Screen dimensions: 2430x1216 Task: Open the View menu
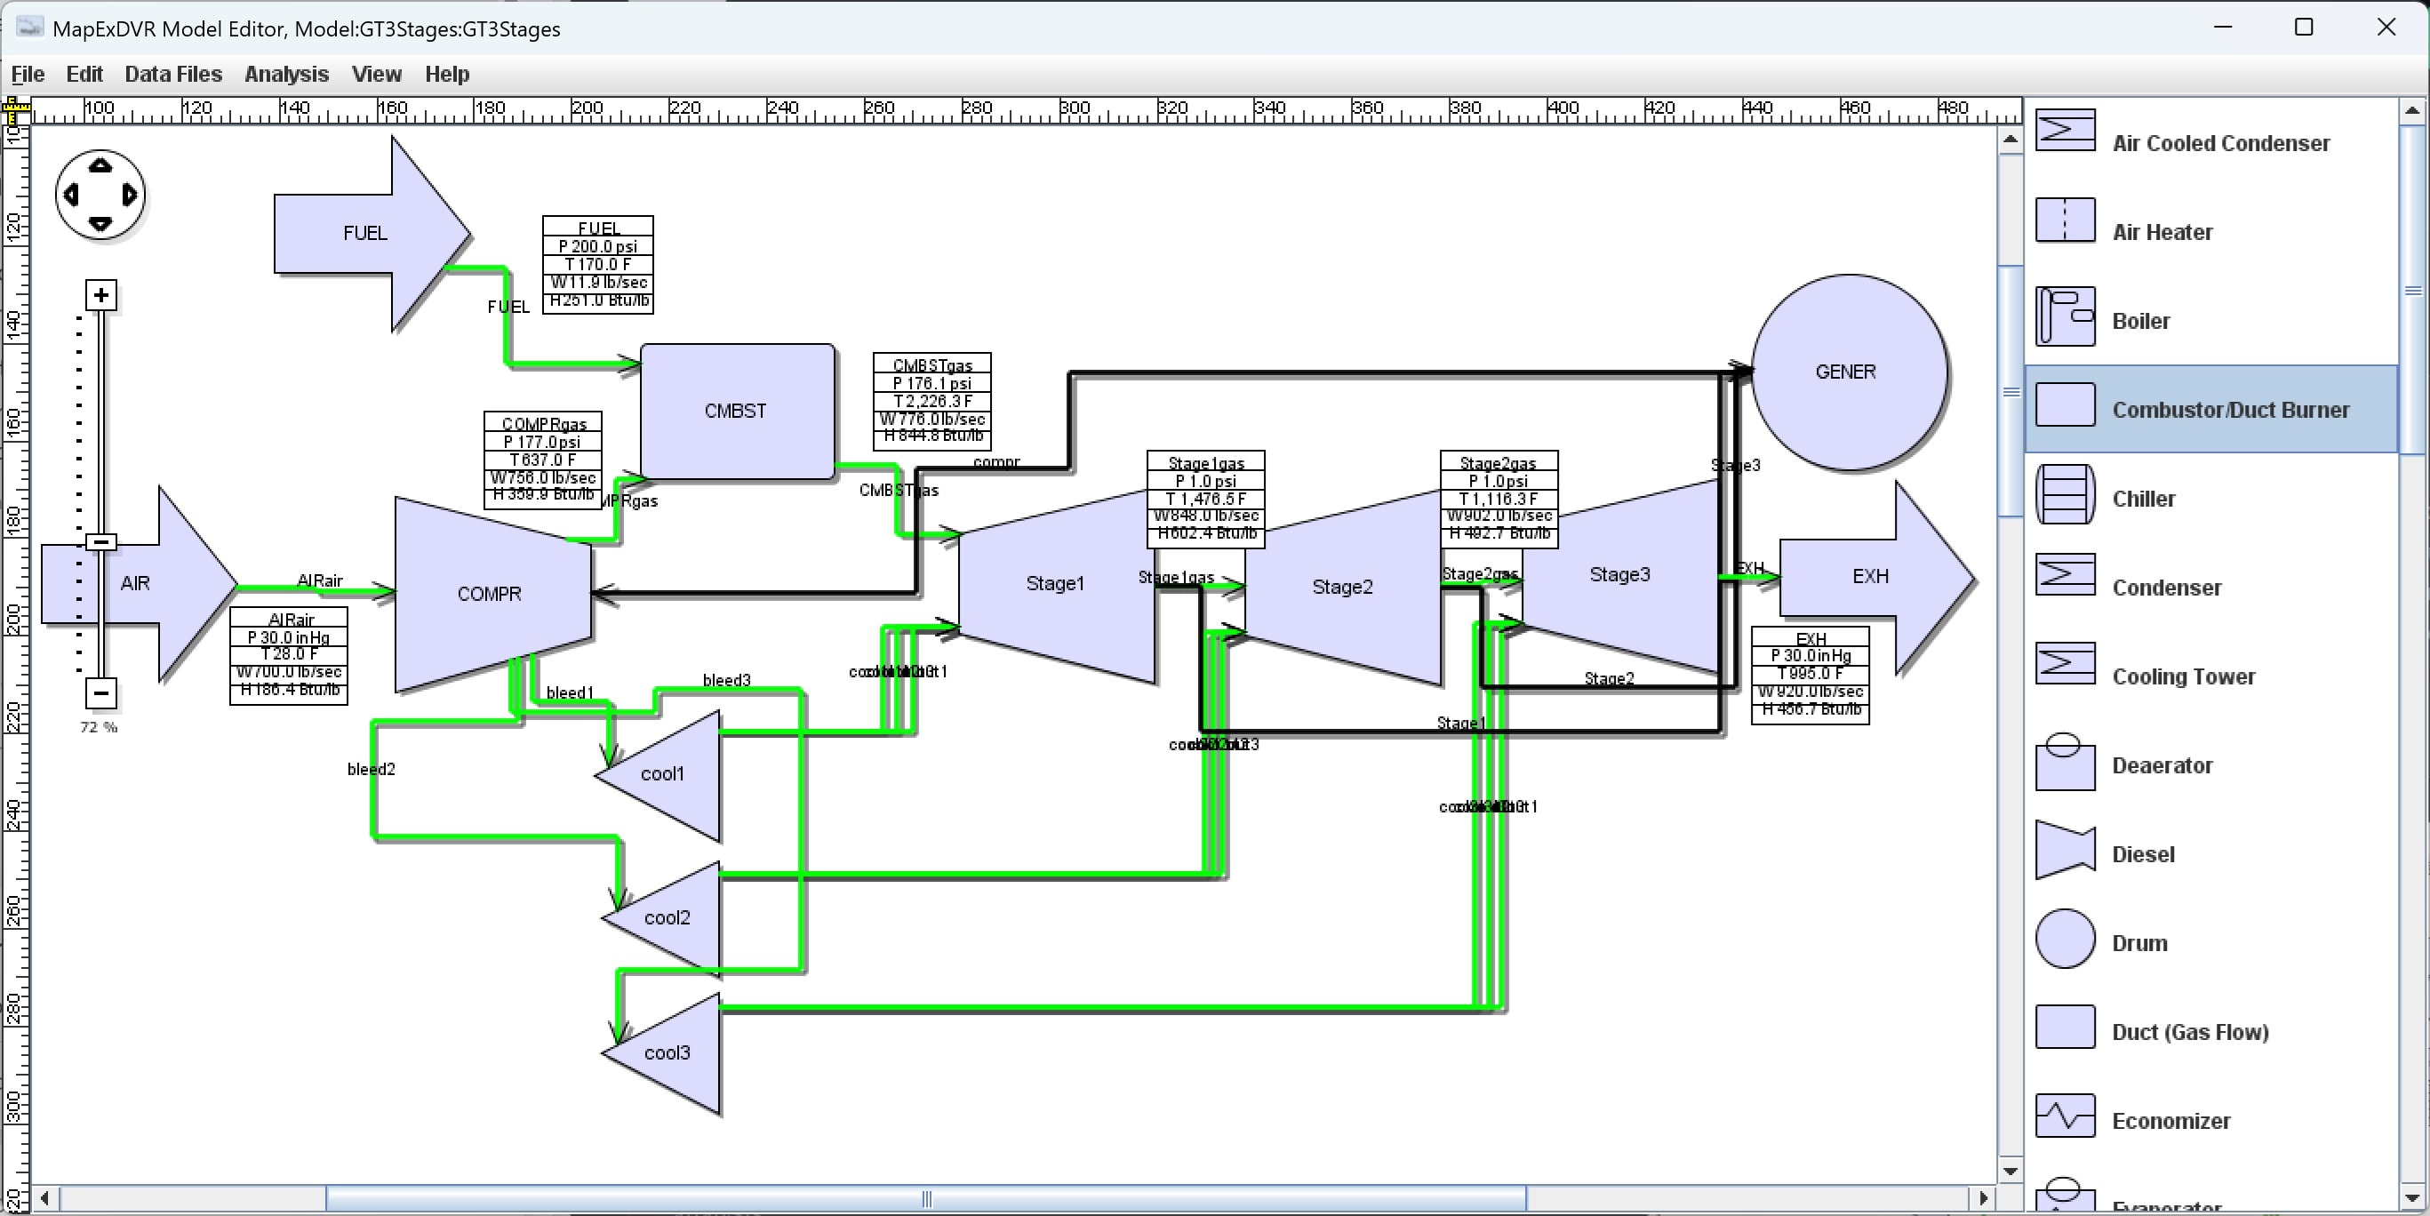tap(376, 74)
